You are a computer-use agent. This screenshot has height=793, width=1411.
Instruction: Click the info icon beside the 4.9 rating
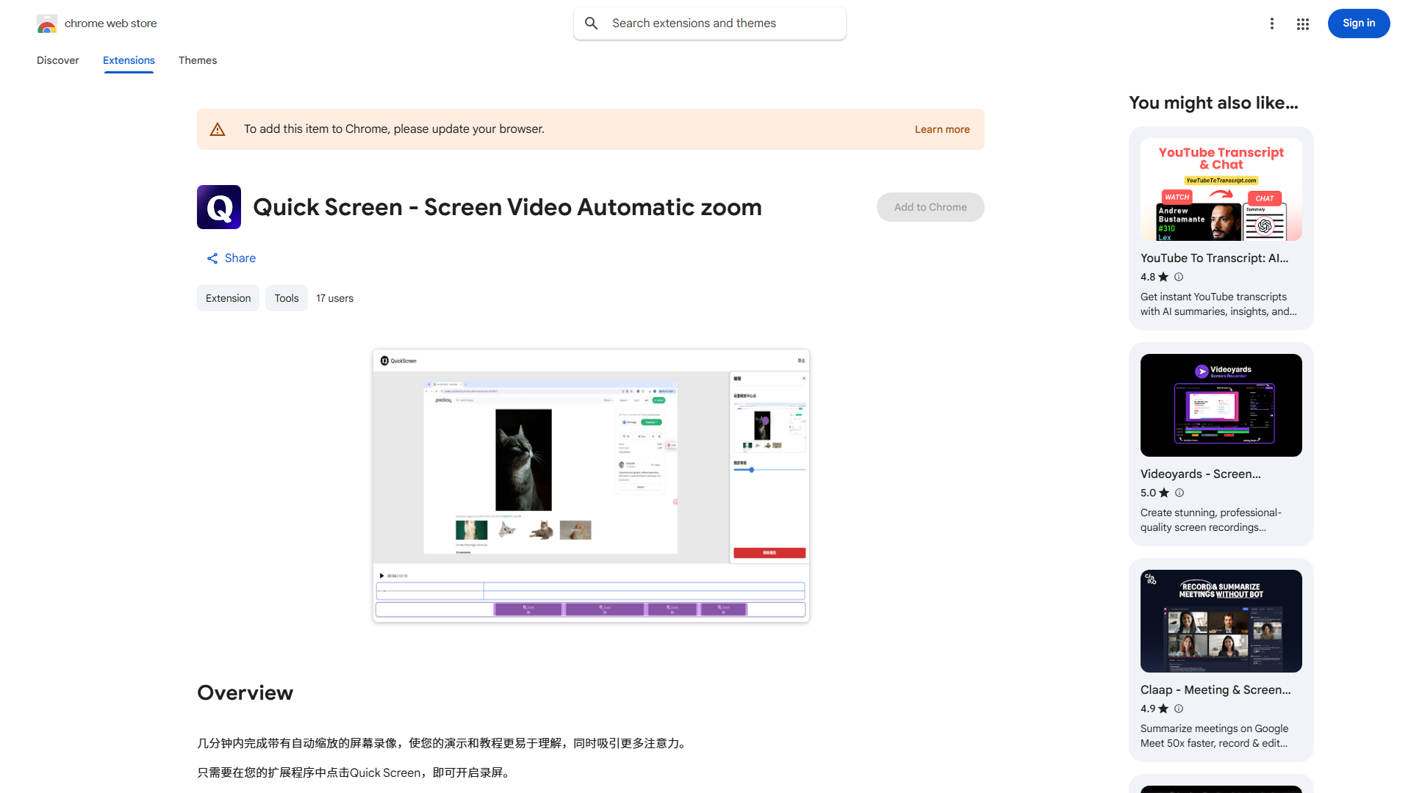[x=1179, y=709]
